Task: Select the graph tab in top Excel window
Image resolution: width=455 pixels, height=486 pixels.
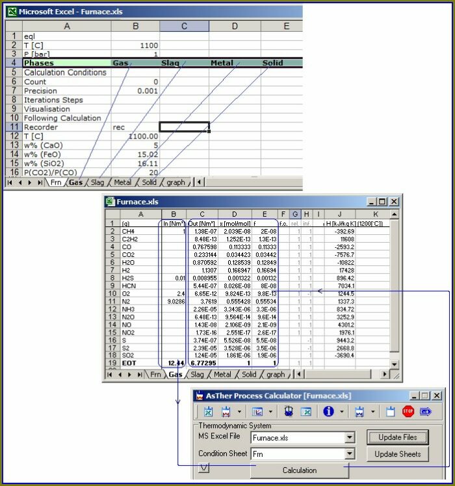Action: click(x=175, y=182)
